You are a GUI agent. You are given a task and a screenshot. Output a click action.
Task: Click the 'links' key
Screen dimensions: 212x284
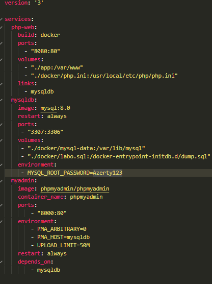pos(26,83)
